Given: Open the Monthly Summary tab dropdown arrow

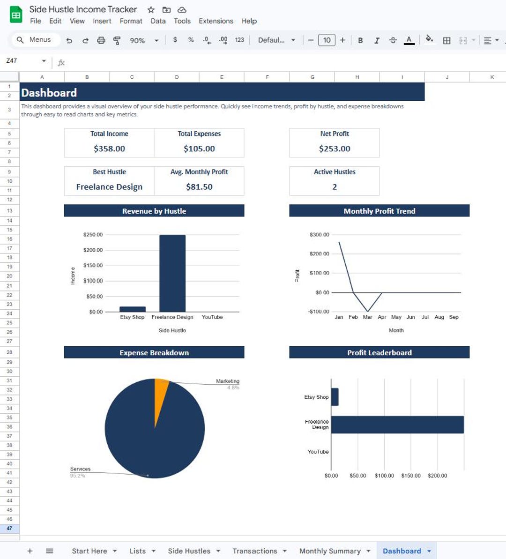Looking at the screenshot, I should [368, 551].
